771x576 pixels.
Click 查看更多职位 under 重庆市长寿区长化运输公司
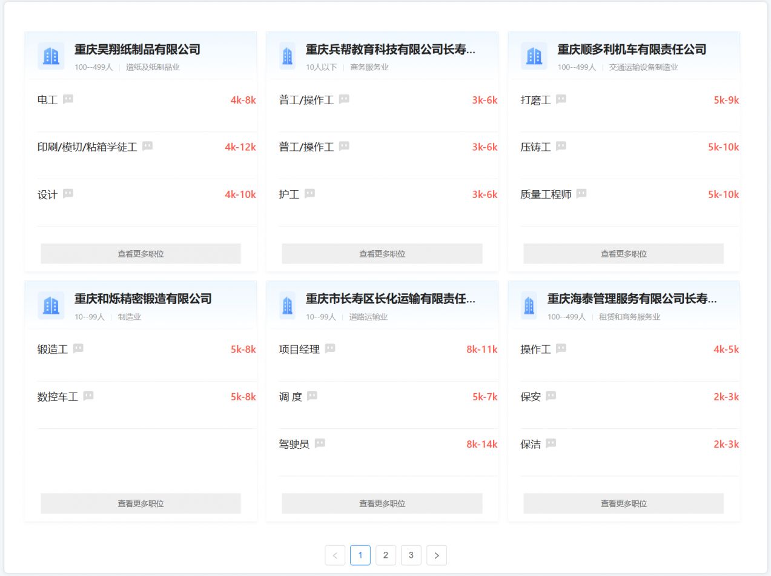point(382,503)
